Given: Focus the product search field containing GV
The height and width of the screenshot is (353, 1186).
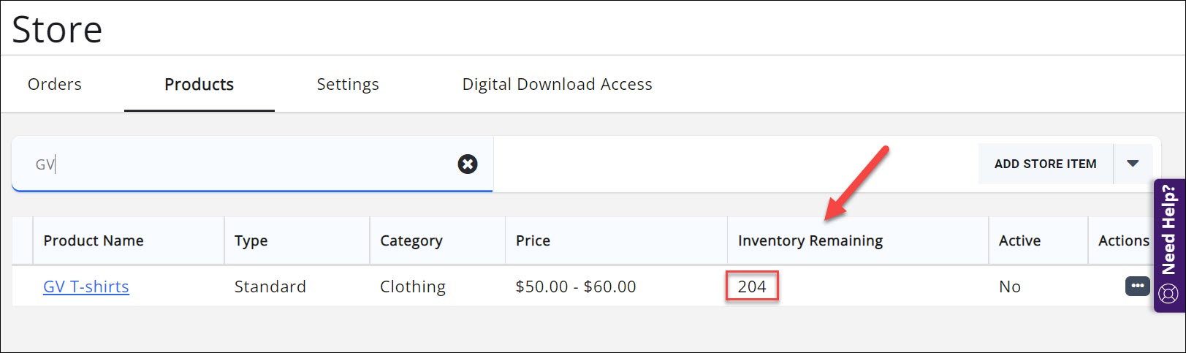Looking at the screenshot, I should point(241,164).
